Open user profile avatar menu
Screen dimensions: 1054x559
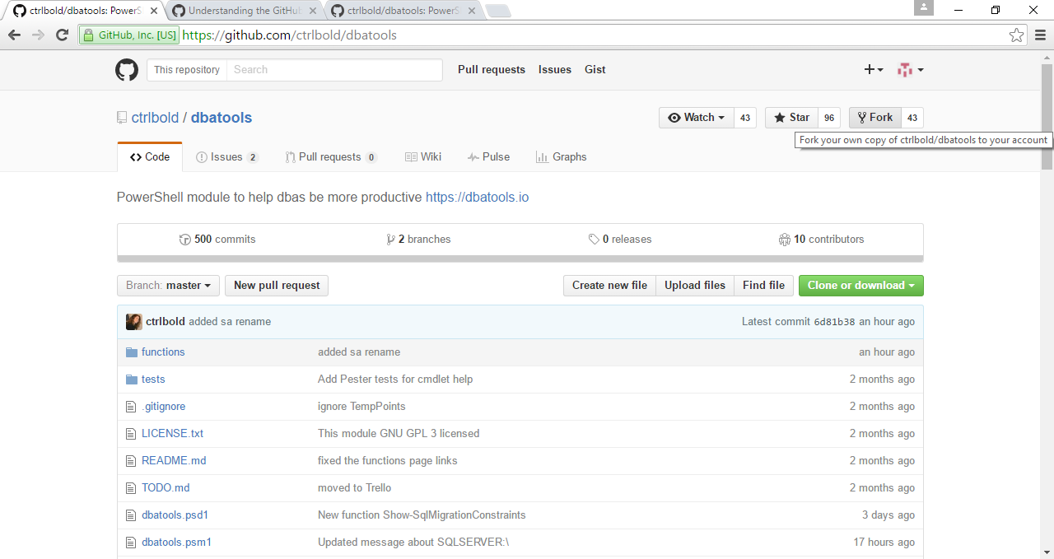point(910,70)
